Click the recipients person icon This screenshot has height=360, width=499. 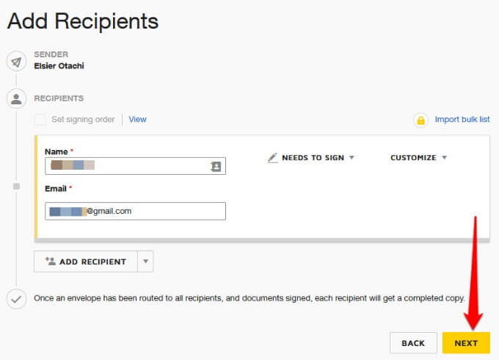(16, 98)
